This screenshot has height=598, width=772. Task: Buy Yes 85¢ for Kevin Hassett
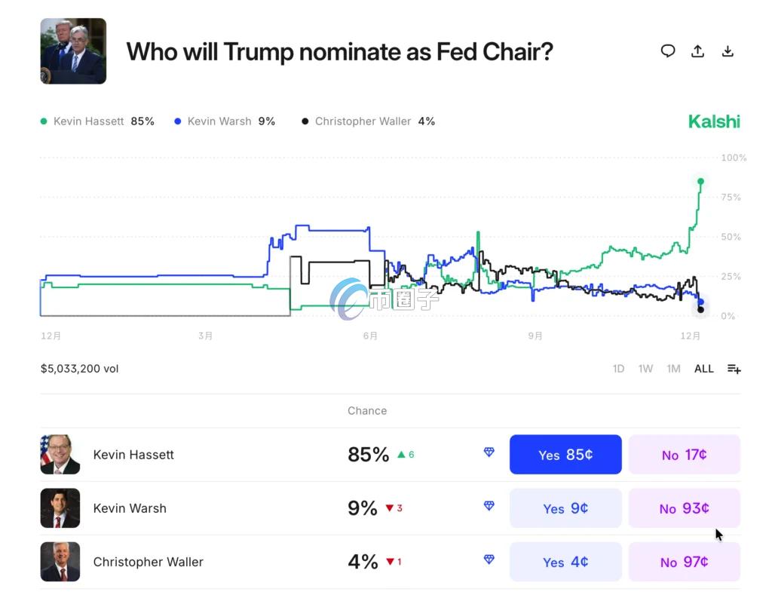tap(565, 455)
